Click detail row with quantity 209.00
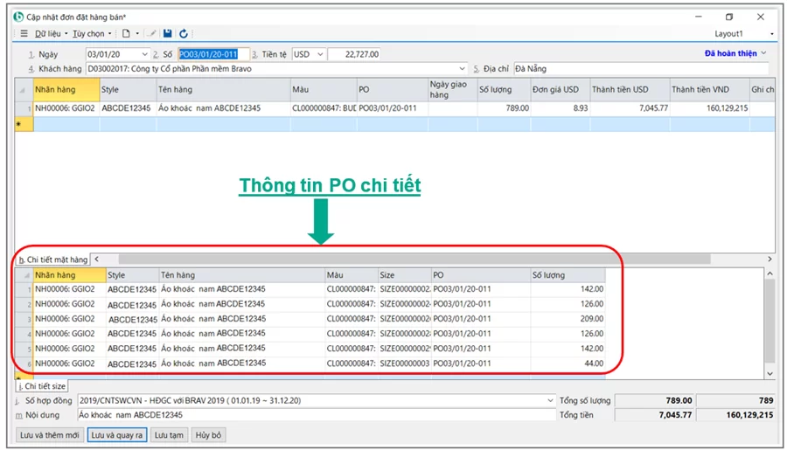The image size is (787, 450). pos(310,319)
